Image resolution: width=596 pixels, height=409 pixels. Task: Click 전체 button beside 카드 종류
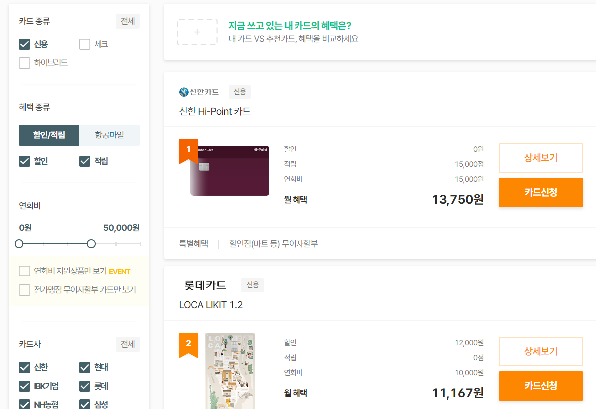pyautogui.click(x=128, y=21)
